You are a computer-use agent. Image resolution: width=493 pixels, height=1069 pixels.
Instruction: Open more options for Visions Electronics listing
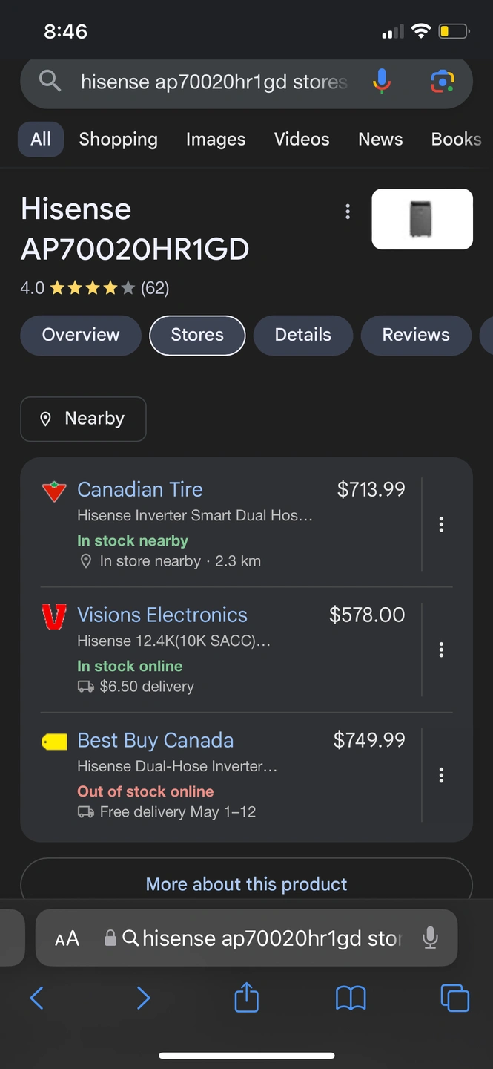click(x=441, y=650)
